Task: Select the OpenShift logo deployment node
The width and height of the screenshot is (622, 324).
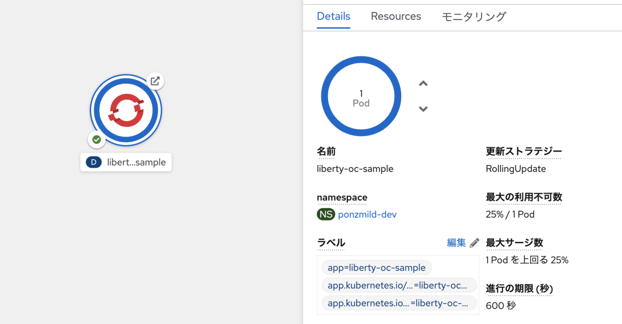Action: 126,111
